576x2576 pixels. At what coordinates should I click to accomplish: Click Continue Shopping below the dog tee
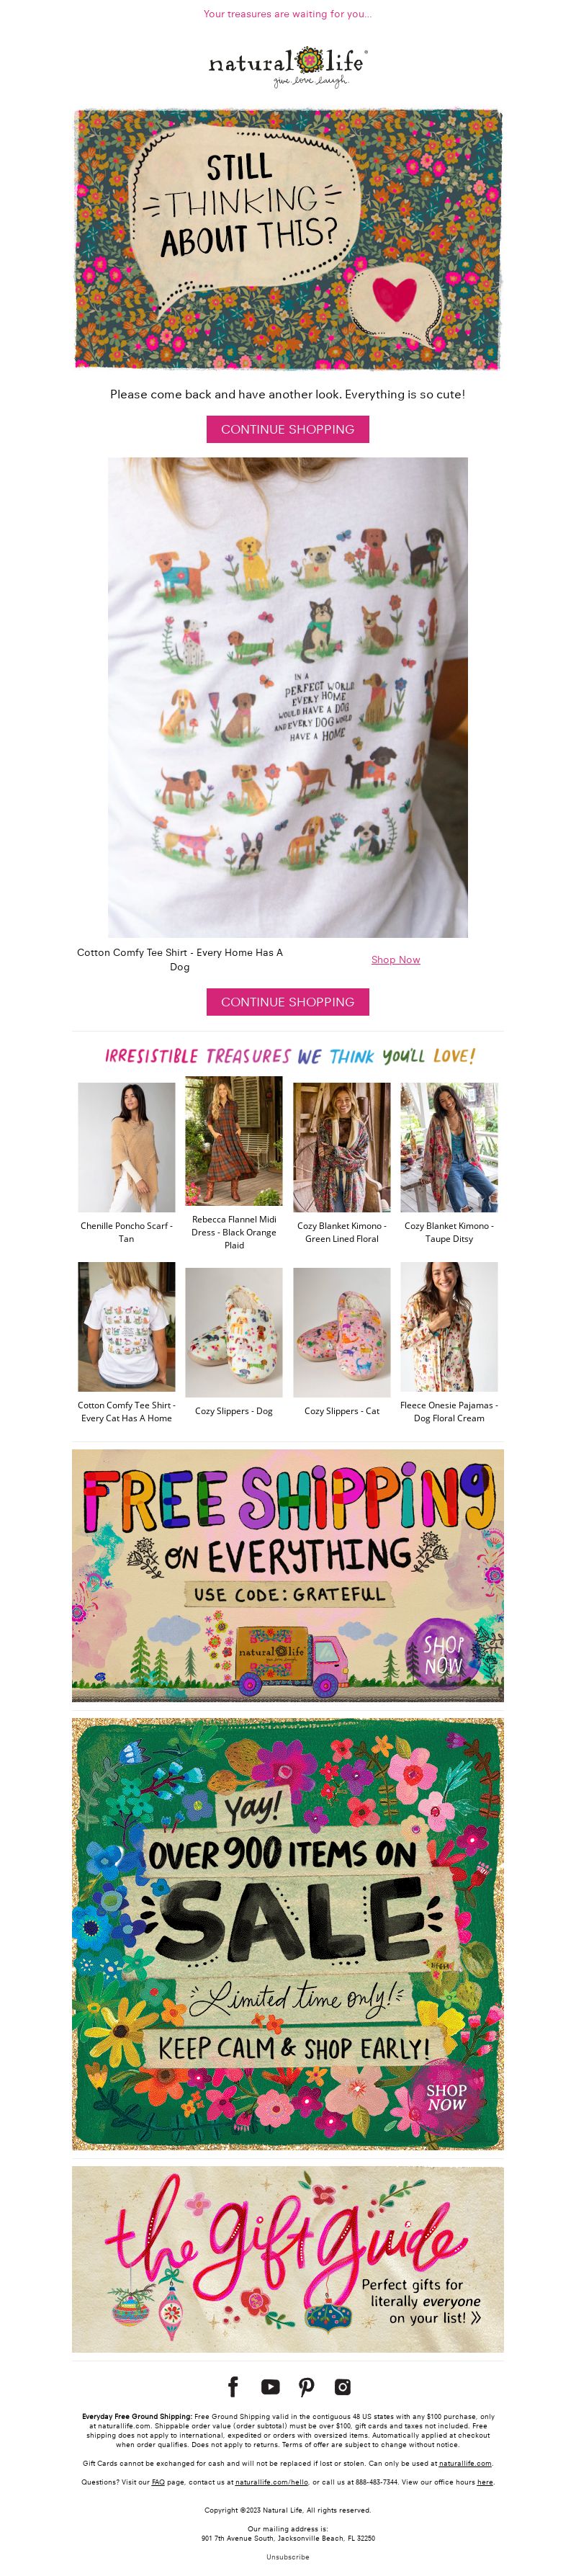point(288,1001)
